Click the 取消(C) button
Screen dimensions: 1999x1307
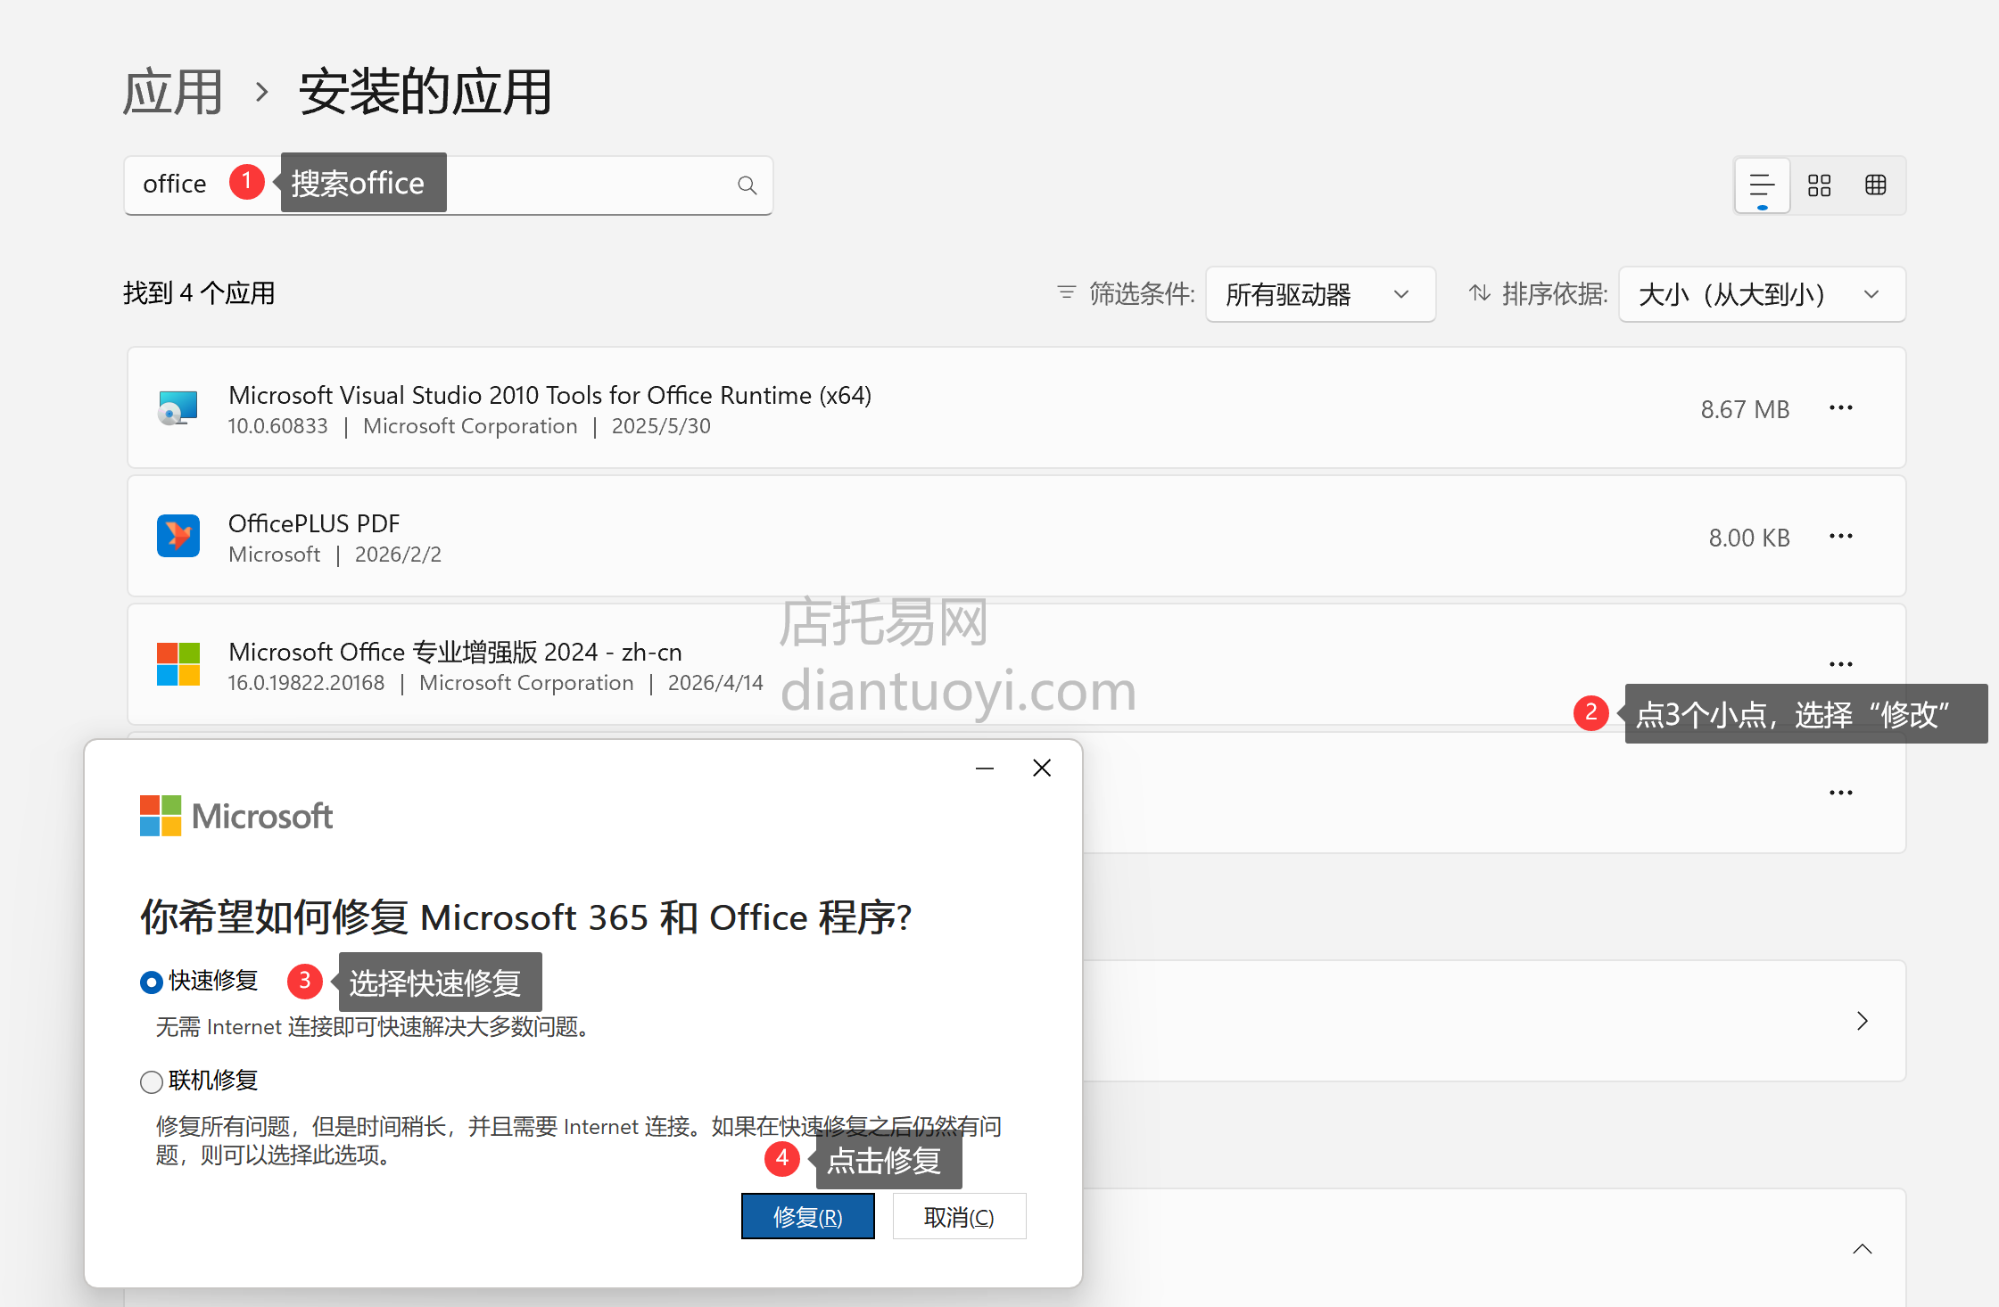coord(959,1216)
